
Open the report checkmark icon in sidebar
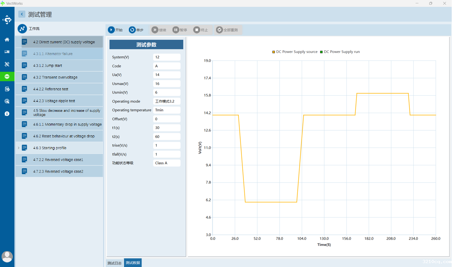[x=7, y=89]
